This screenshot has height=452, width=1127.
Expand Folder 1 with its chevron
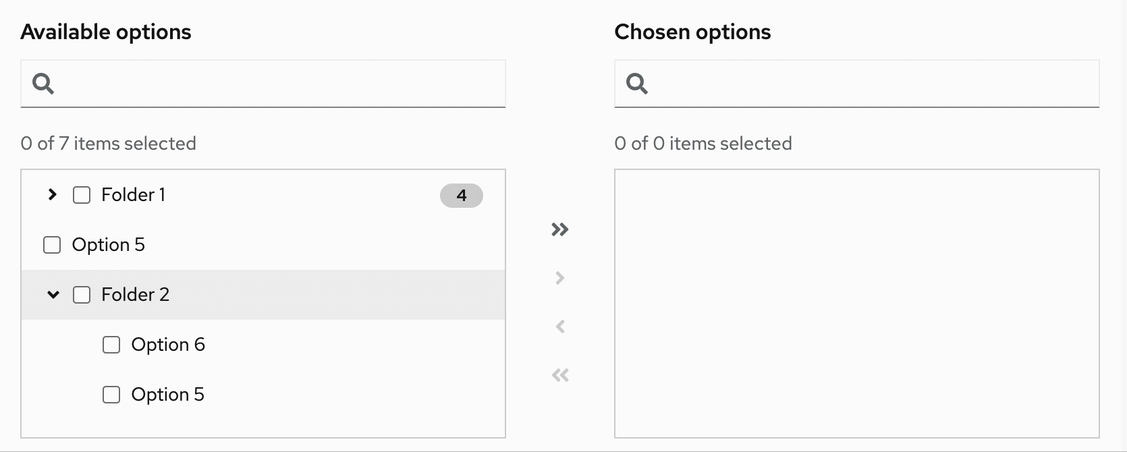[53, 195]
